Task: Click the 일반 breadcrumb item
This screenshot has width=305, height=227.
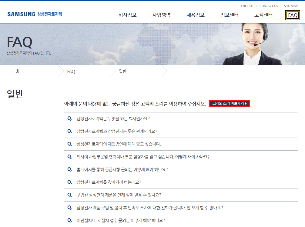Action: [x=122, y=72]
